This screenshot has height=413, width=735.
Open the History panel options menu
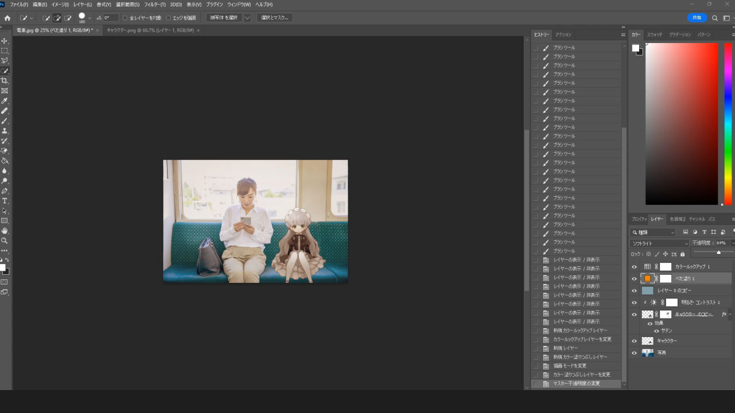click(623, 34)
